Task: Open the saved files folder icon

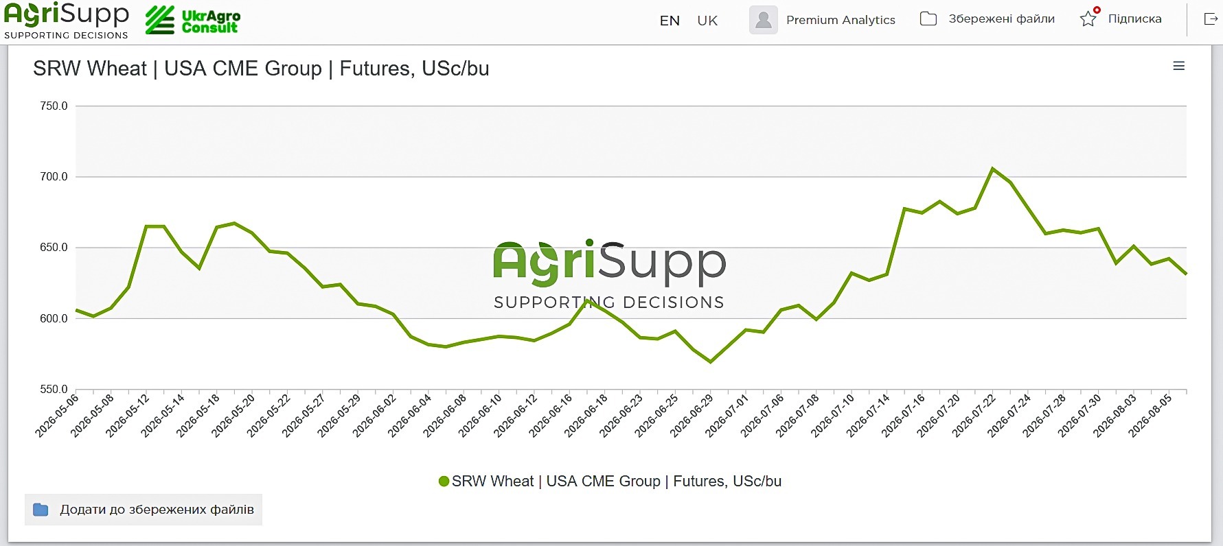Action: [x=928, y=19]
